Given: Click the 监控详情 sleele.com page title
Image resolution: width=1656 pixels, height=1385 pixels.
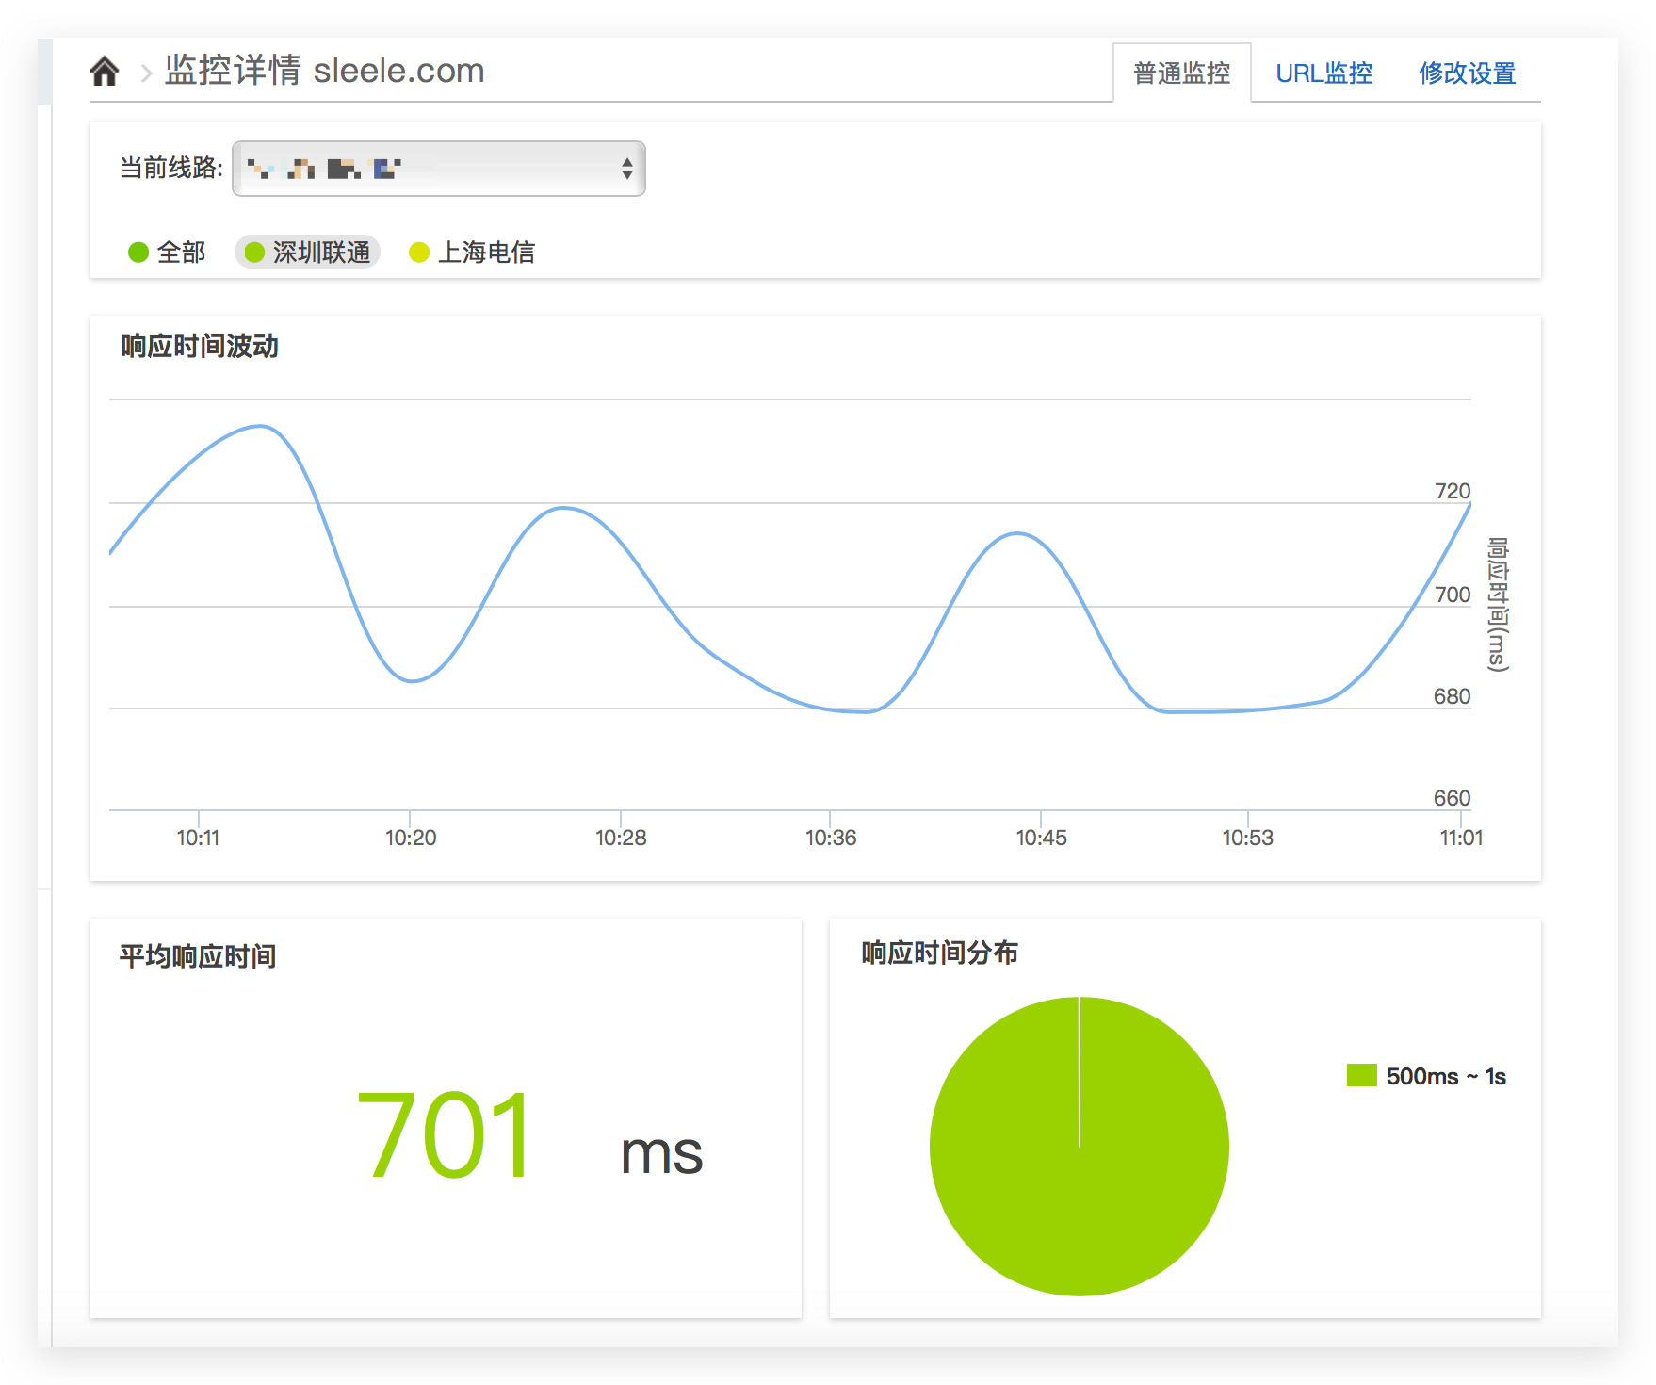Looking at the screenshot, I should click(325, 71).
